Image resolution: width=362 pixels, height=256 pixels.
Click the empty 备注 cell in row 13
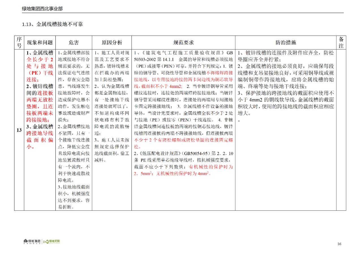coord(341,130)
